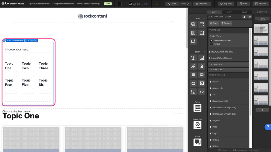Screen dimensions: 271x152
Task: Open the Versions dialog
Action: [202, 4]
